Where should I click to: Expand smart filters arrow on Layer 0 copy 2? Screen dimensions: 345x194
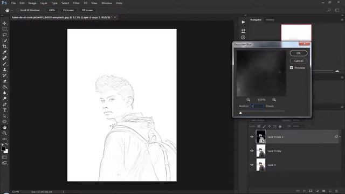tap(340, 137)
